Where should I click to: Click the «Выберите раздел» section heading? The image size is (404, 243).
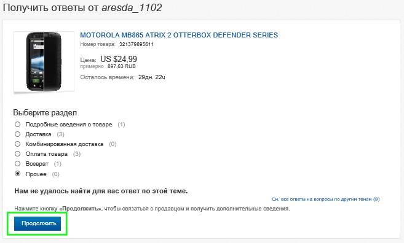pyautogui.click(x=45, y=113)
